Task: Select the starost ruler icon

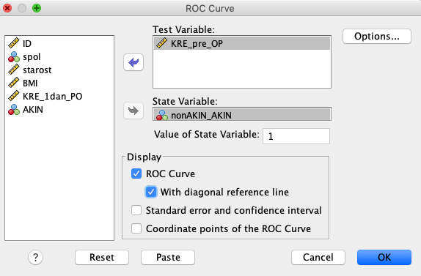Action: click(14, 70)
